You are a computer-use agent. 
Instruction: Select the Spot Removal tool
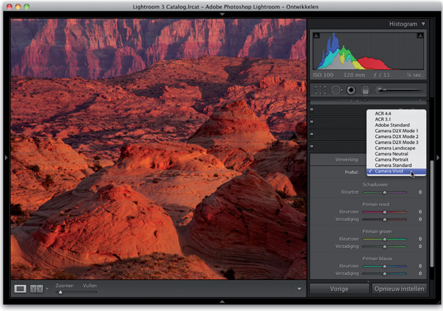click(x=336, y=90)
